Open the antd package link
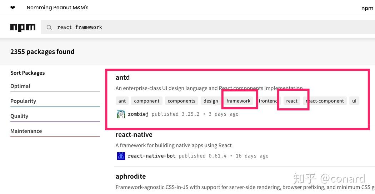This screenshot has width=375, height=194. tap(122, 78)
